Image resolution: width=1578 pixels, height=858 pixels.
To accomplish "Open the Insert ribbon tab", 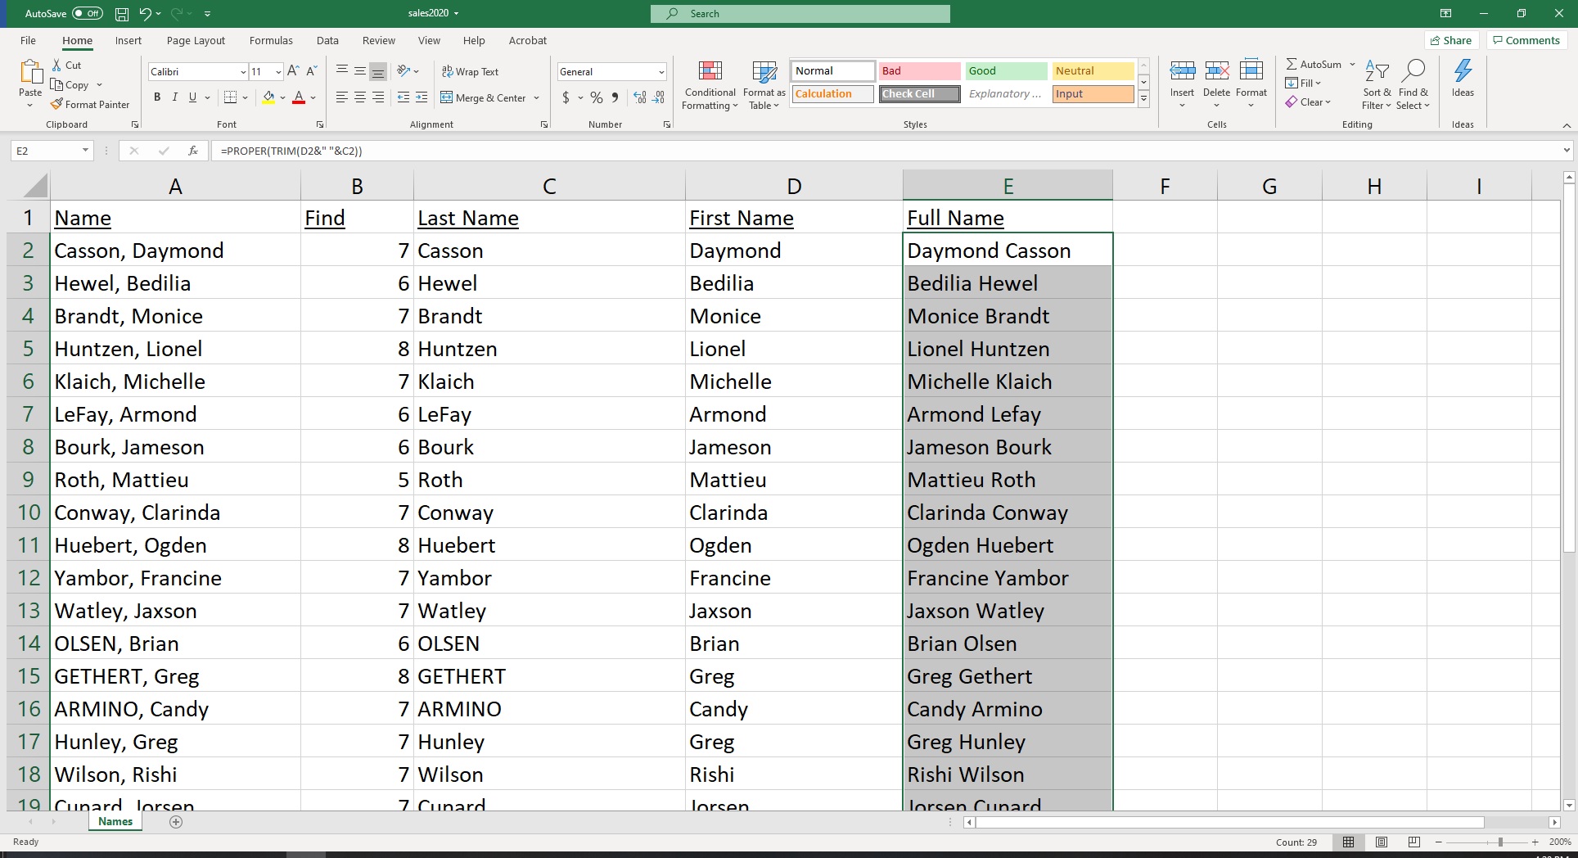I will click(128, 40).
